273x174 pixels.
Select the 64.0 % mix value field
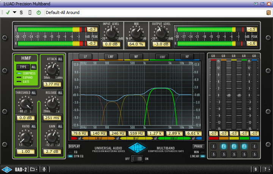point(136,44)
